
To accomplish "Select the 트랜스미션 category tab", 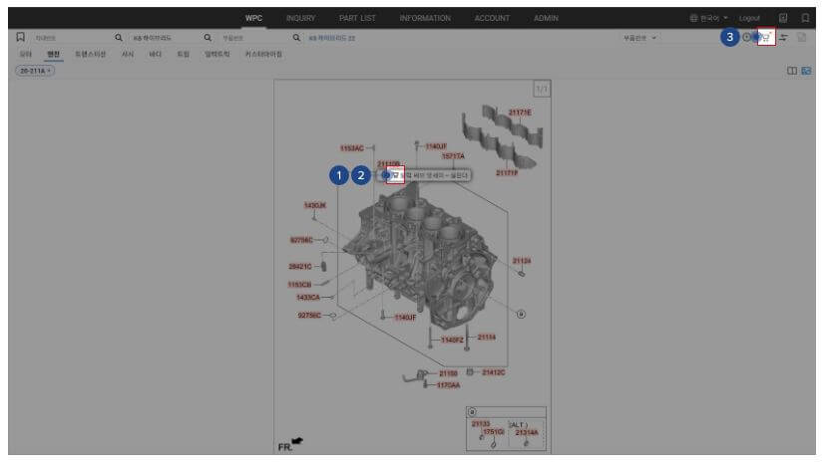I will tap(90, 54).
